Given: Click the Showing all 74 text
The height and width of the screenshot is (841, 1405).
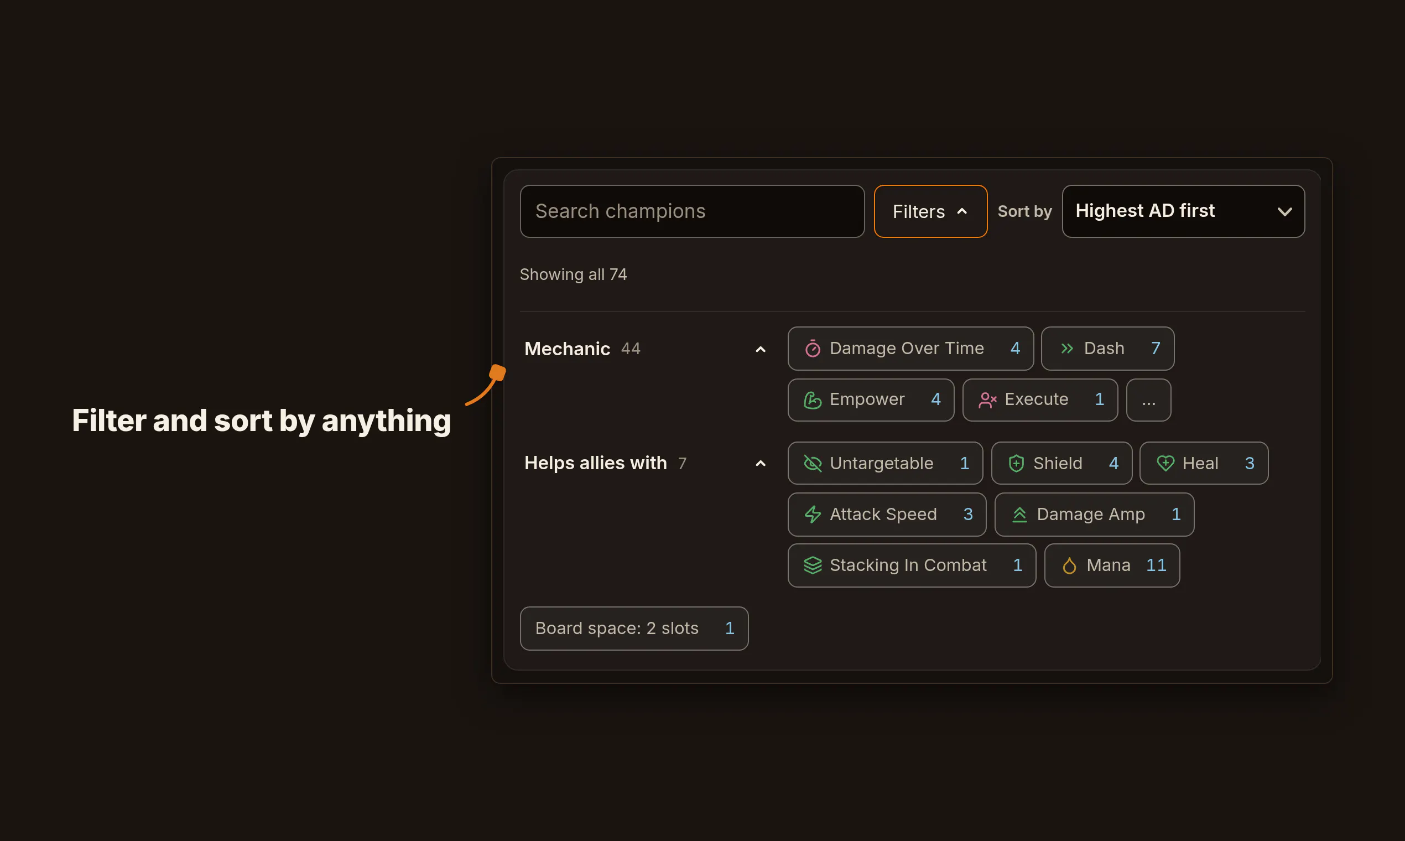Looking at the screenshot, I should click(x=573, y=275).
